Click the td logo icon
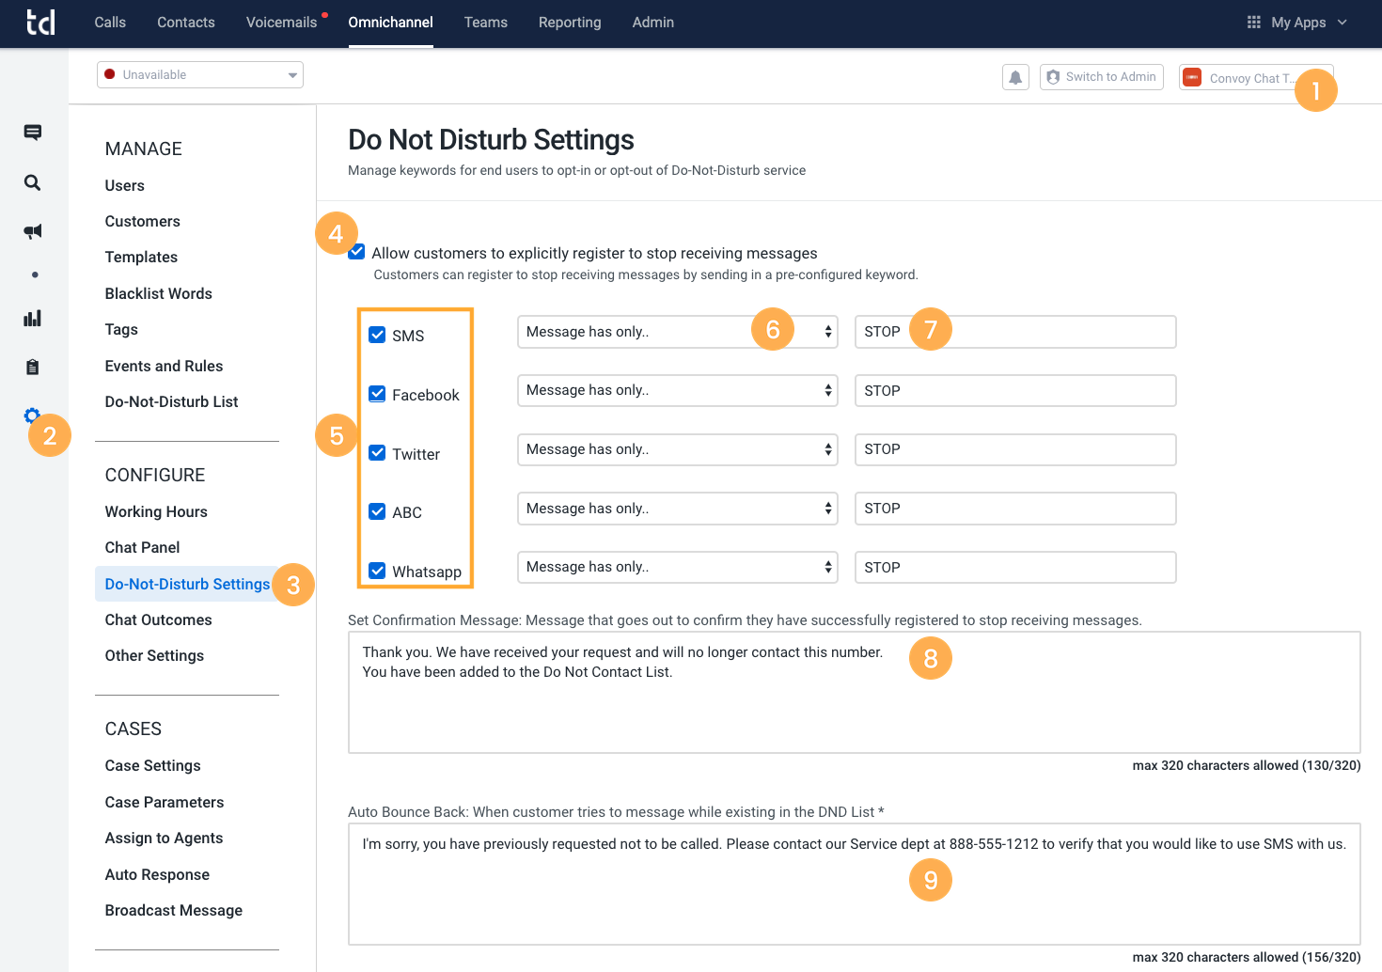The height and width of the screenshot is (972, 1382). pos(40,22)
